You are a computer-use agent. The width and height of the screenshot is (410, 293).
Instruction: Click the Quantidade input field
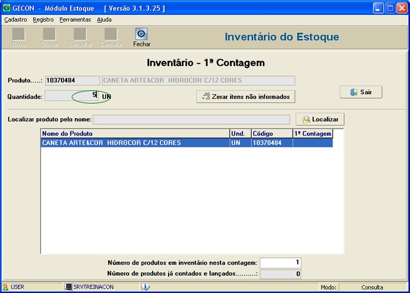coord(72,96)
